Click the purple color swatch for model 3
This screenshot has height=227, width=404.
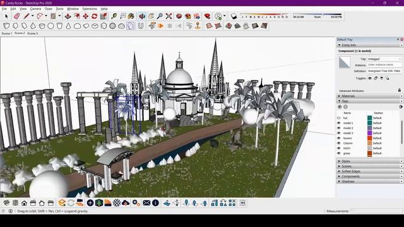369,133
